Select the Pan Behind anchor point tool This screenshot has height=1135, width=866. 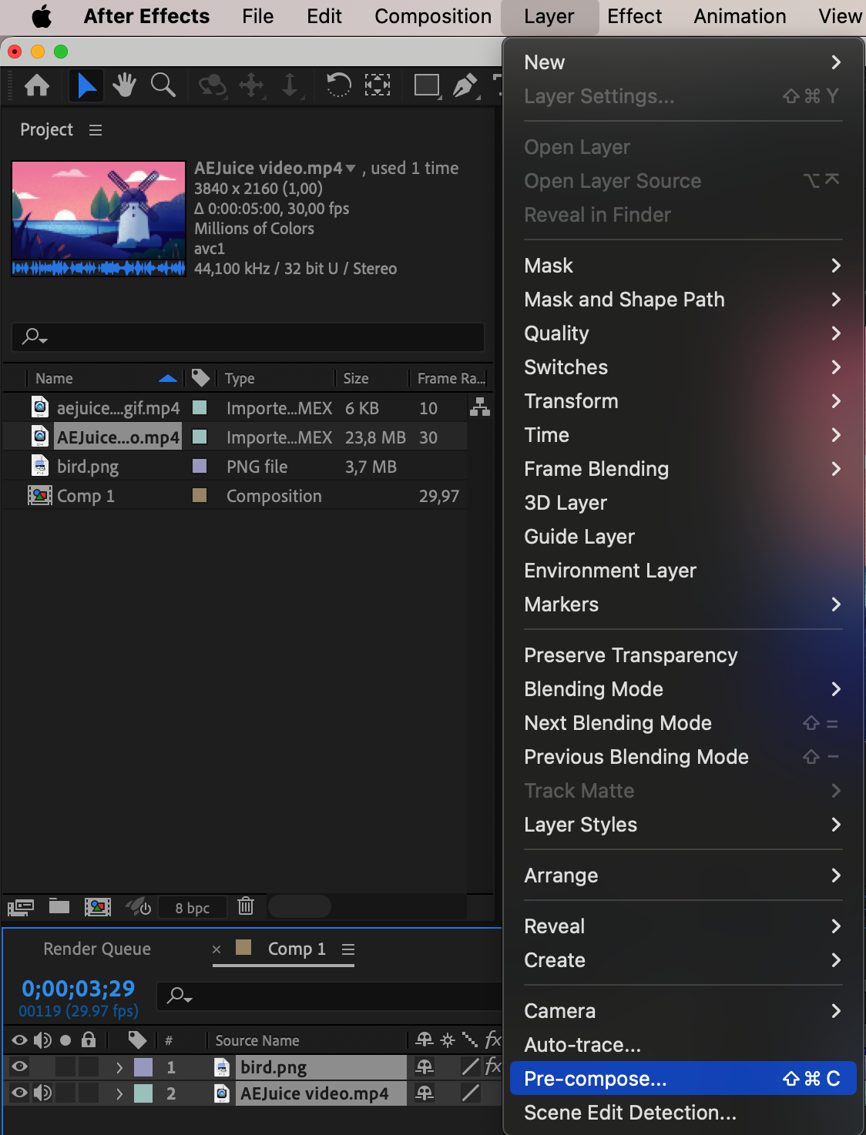coord(377,85)
